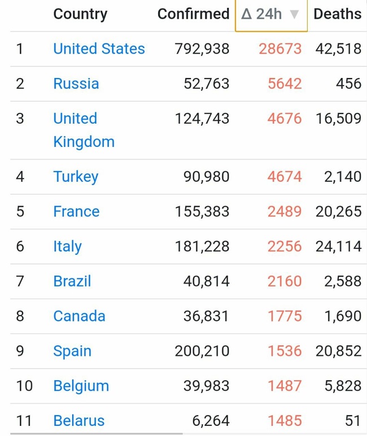Sort by the Country column header

pyautogui.click(x=80, y=15)
